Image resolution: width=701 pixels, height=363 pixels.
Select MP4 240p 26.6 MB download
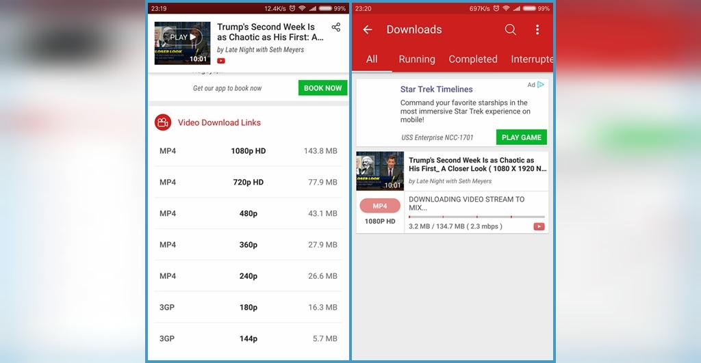pos(248,276)
